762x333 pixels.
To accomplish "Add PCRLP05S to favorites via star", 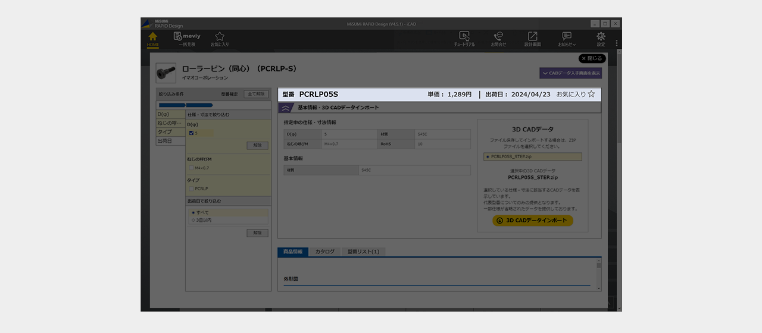I will point(591,94).
